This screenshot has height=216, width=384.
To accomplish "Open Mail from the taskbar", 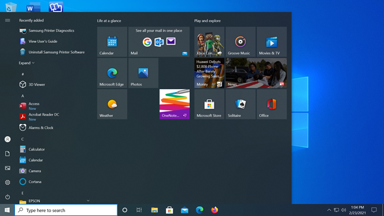I will 184,210.
